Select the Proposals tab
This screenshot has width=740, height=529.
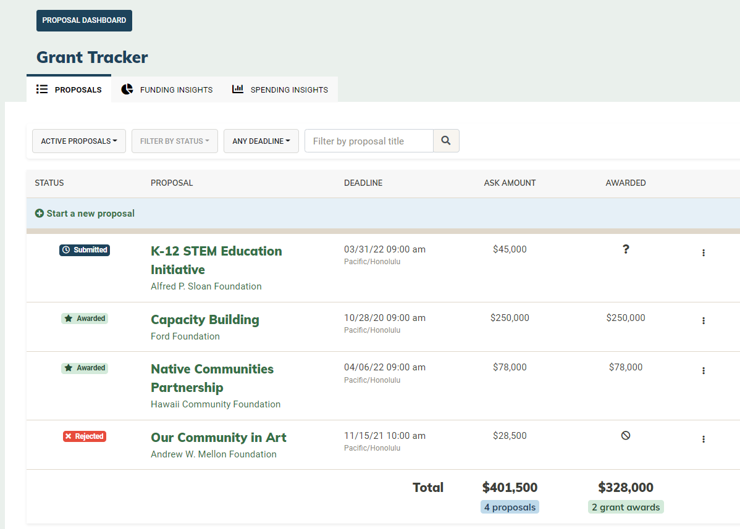click(69, 89)
